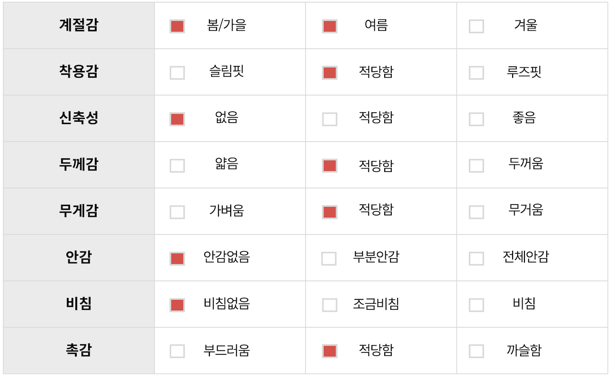The height and width of the screenshot is (378, 614).
Task: Check the 좋음 stretch checkbox
Action: pos(476,119)
